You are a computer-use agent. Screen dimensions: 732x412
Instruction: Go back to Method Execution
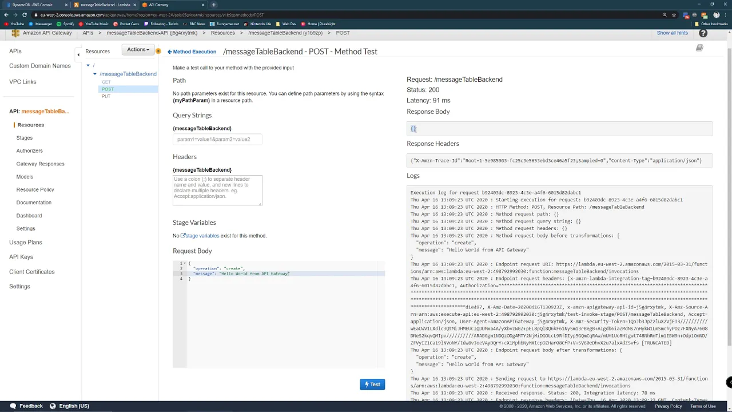click(192, 51)
